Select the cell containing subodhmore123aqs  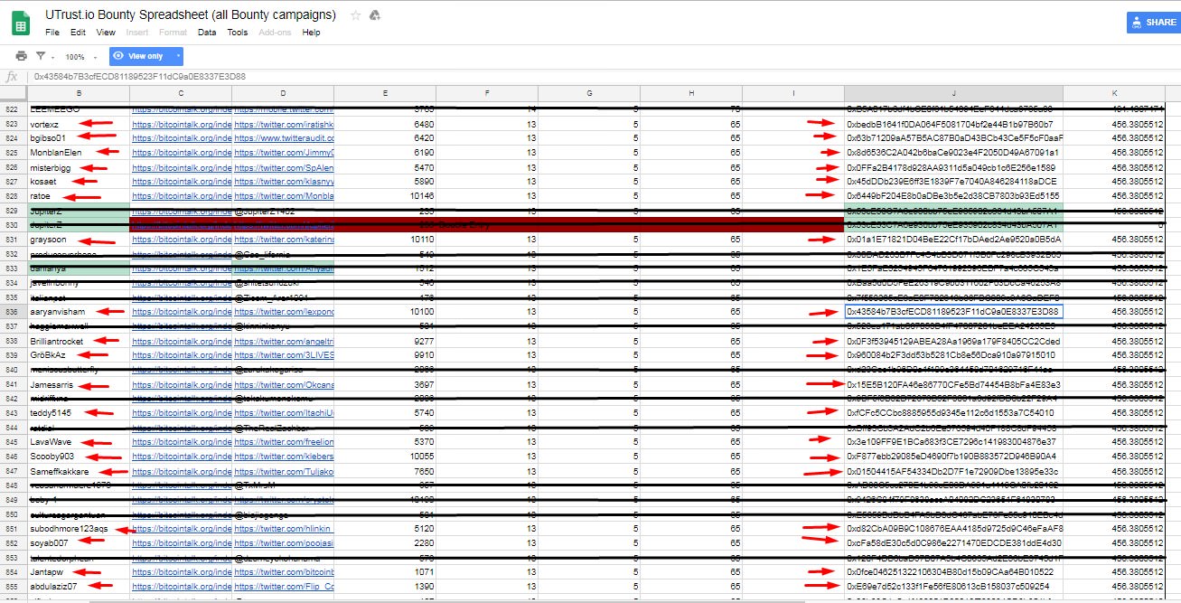[x=79, y=528]
